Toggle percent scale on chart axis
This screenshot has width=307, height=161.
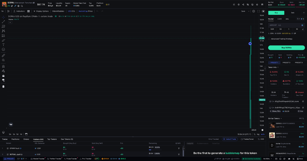coord(255,134)
